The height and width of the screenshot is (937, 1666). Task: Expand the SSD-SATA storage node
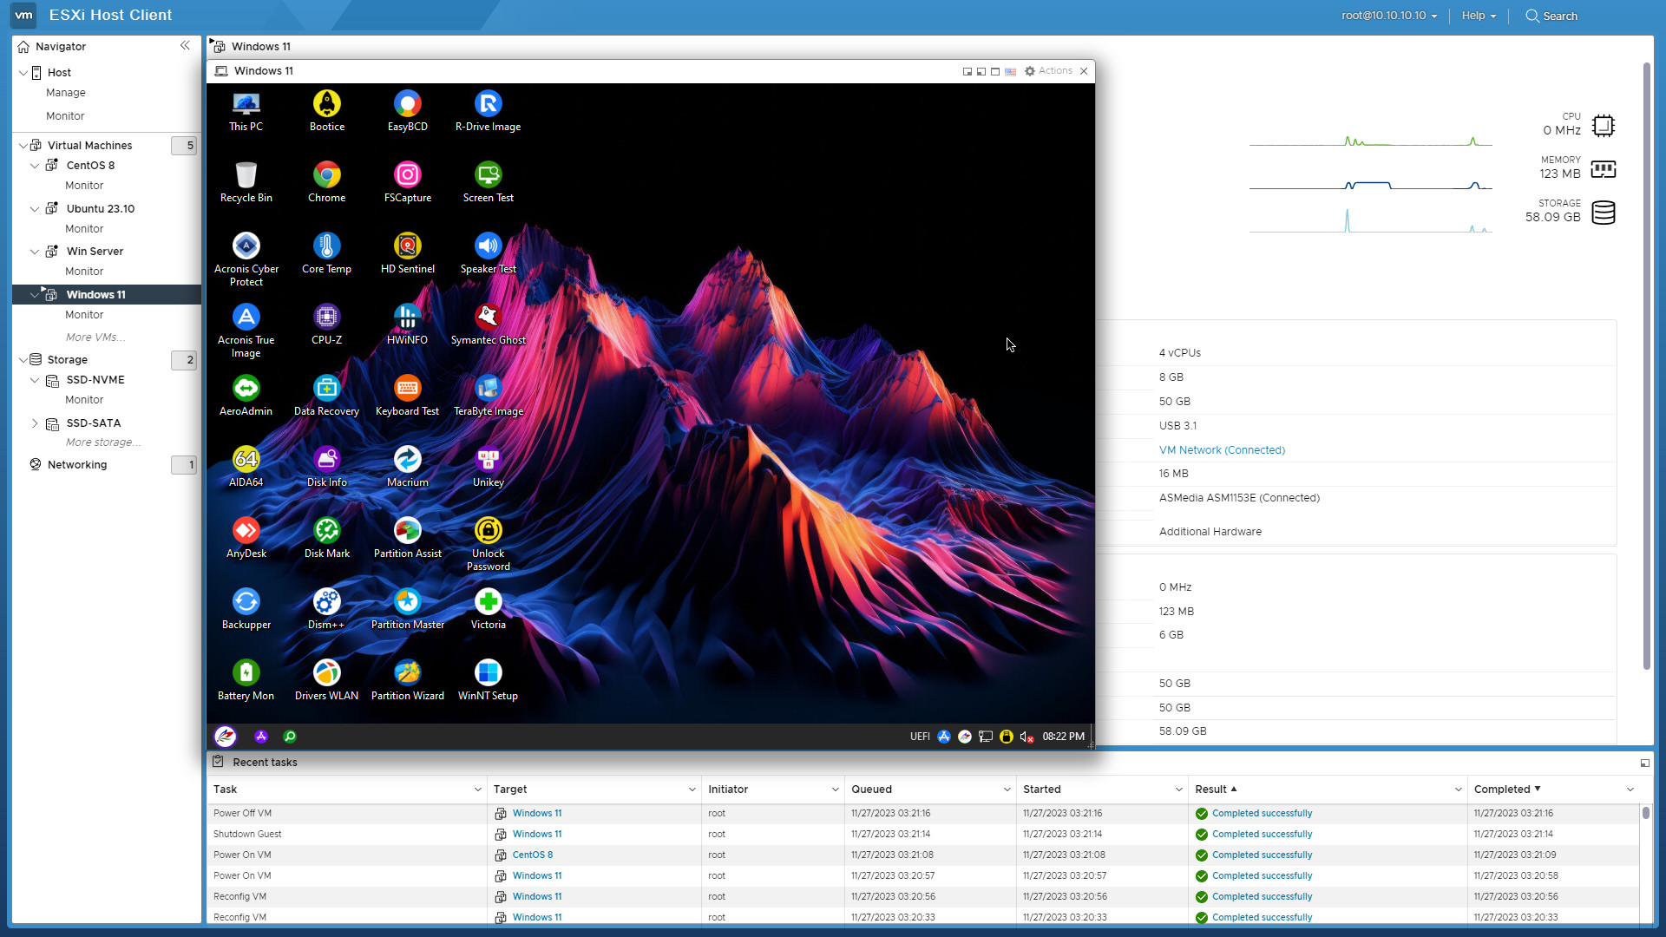35,423
